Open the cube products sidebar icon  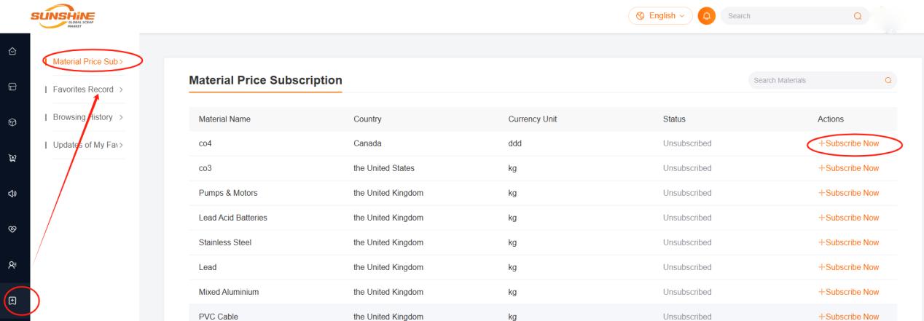12,119
